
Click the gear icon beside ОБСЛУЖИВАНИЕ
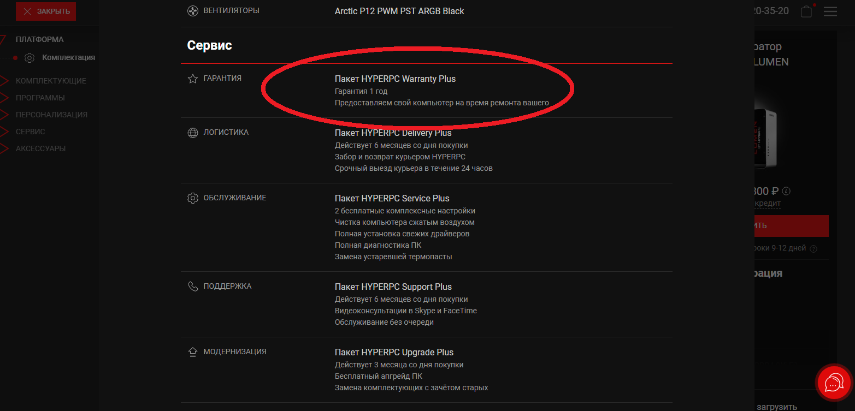pos(192,198)
